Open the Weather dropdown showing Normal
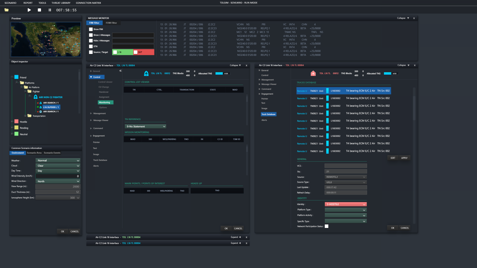This screenshot has width=477, height=268. (58, 160)
